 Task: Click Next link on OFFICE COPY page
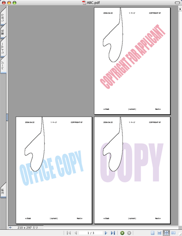pyautogui.click(x=80, y=218)
